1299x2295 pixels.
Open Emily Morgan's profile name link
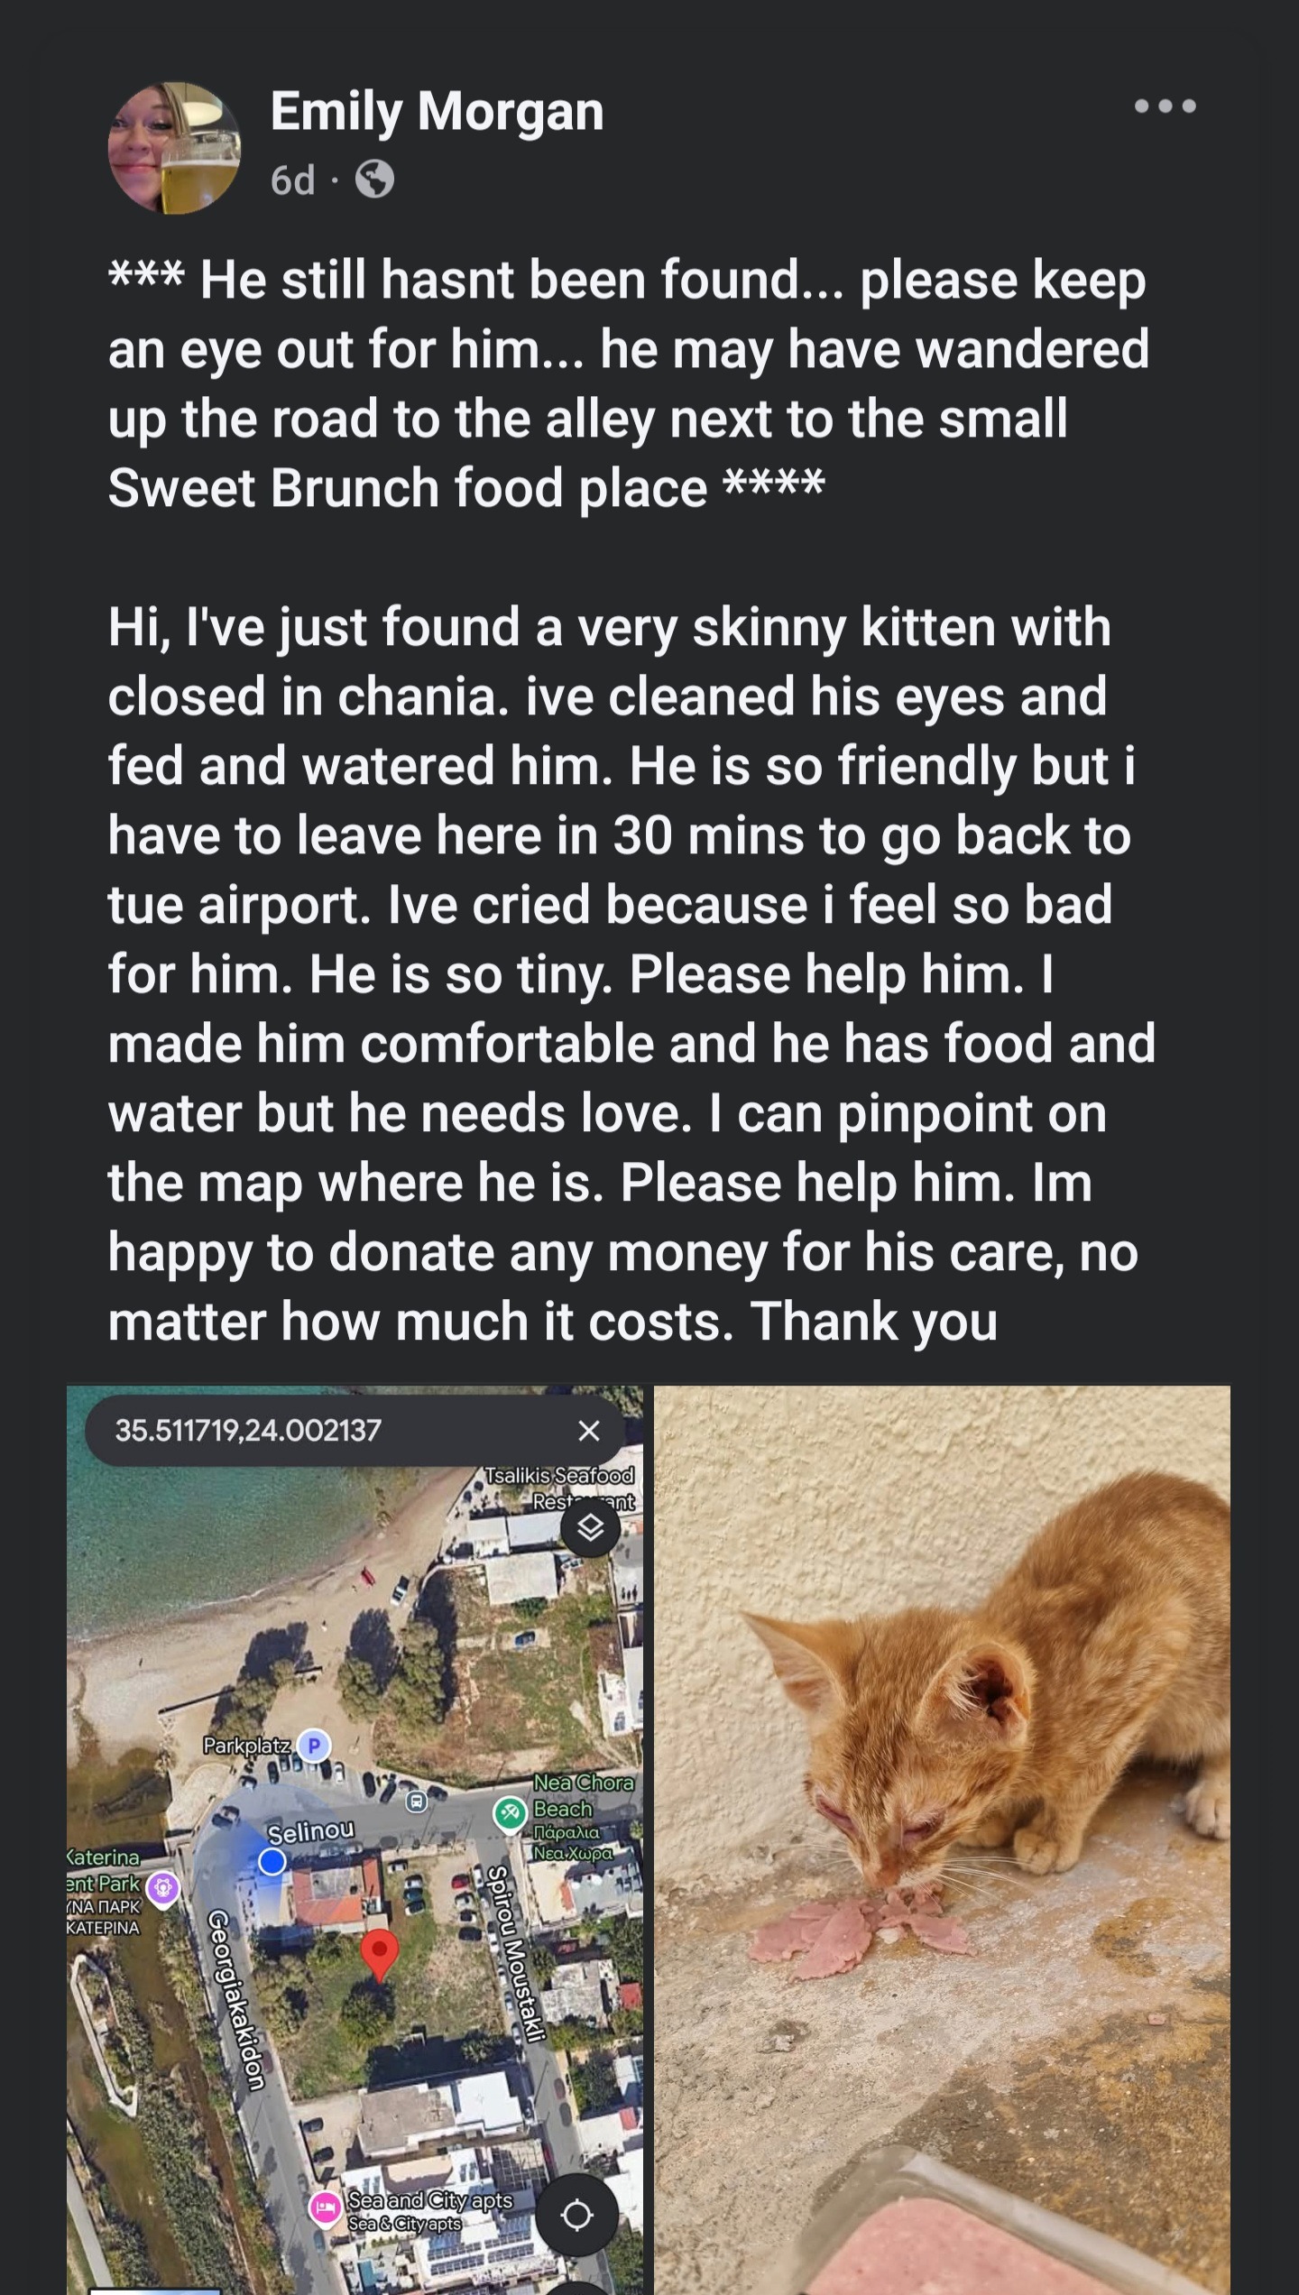(437, 113)
